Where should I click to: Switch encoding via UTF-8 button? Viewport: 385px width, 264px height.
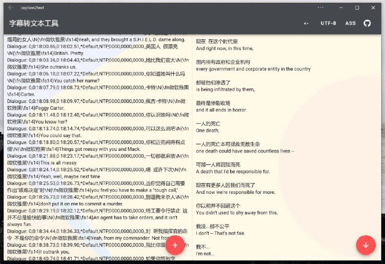[328, 23]
